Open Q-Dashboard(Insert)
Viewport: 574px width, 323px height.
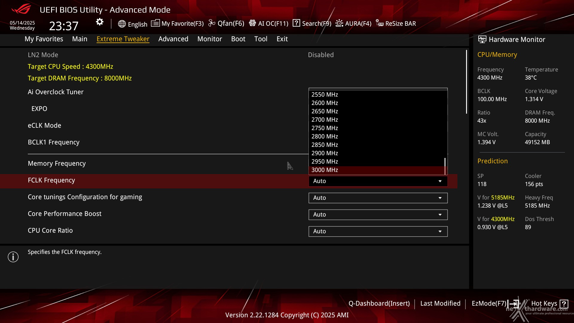[x=379, y=304]
